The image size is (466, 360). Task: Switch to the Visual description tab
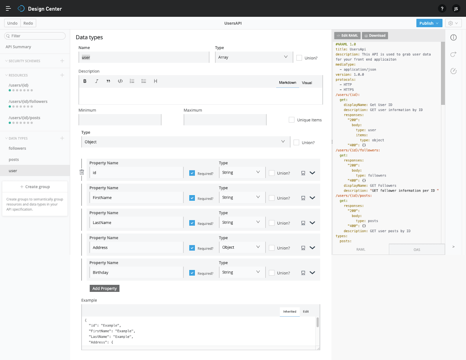pos(306,83)
